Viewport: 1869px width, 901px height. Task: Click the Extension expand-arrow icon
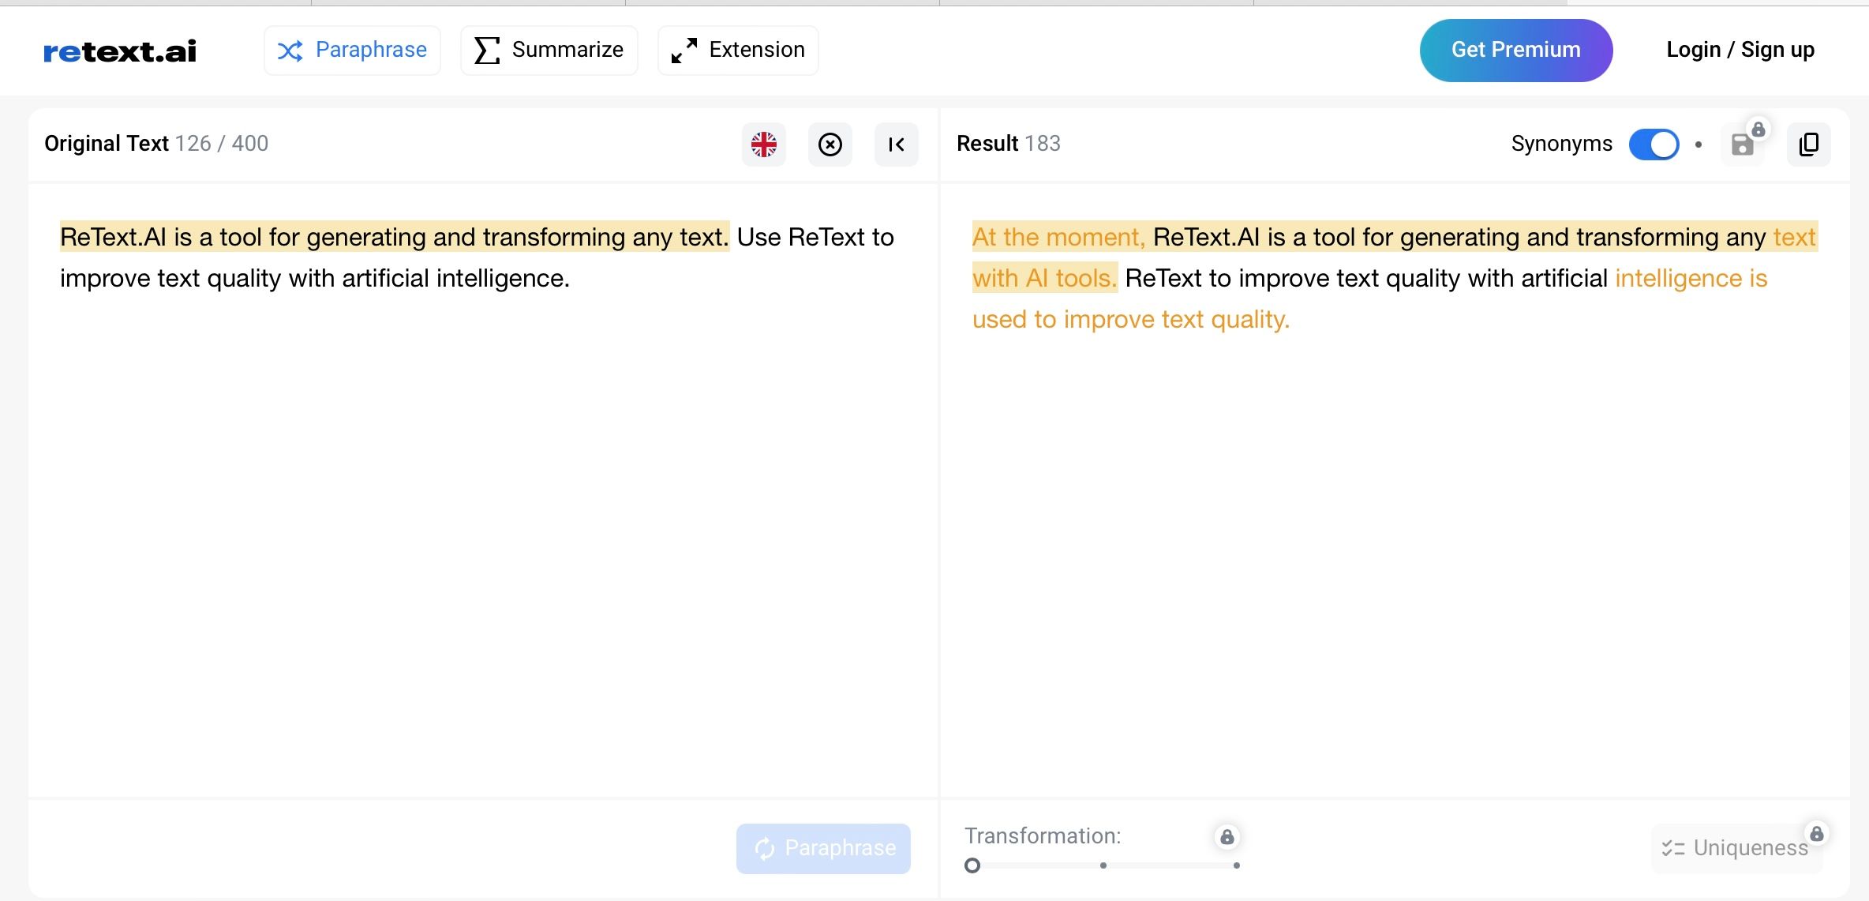point(684,49)
